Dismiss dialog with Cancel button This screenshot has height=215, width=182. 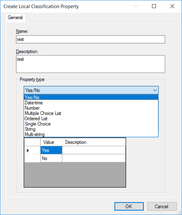click(x=162, y=206)
